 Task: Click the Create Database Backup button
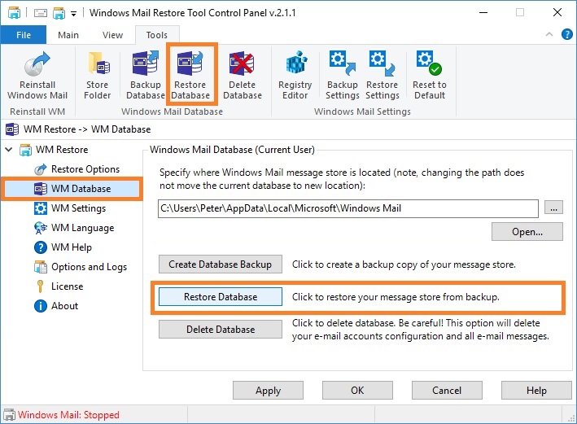point(221,264)
